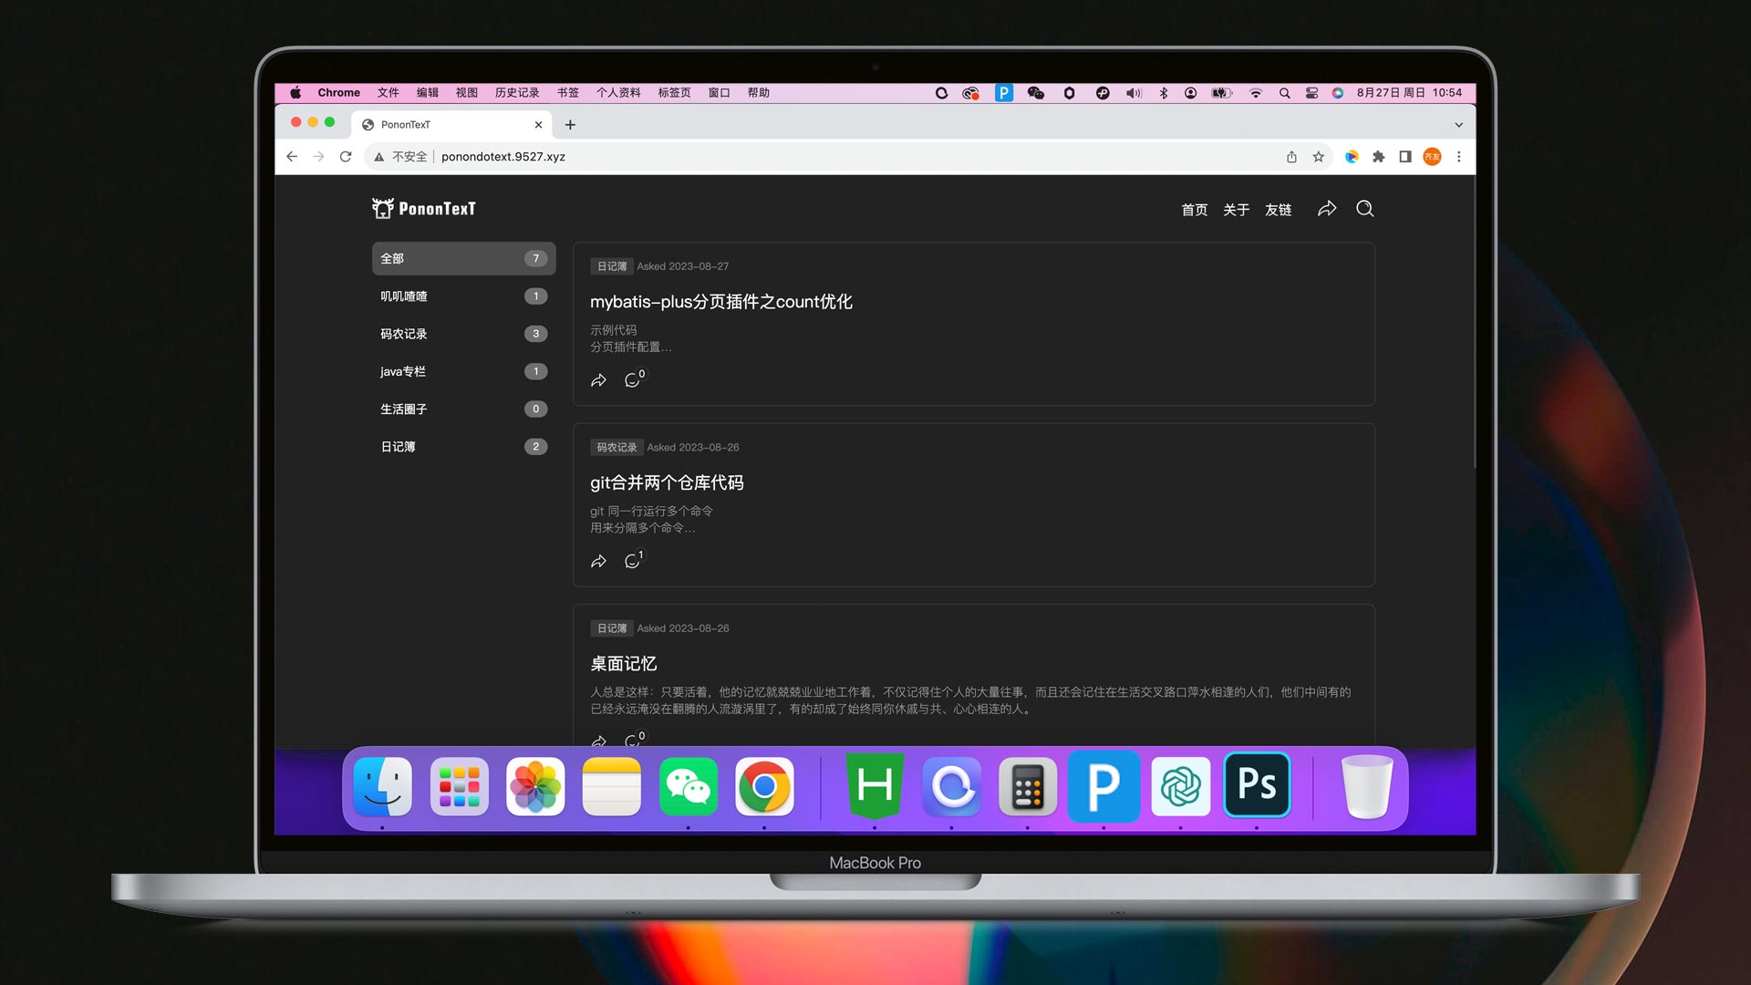The height and width of the screenshot is (985, 1751).
Task: Open the Chrome extensions puzzle icon
Action: (x=1379, y=157)
